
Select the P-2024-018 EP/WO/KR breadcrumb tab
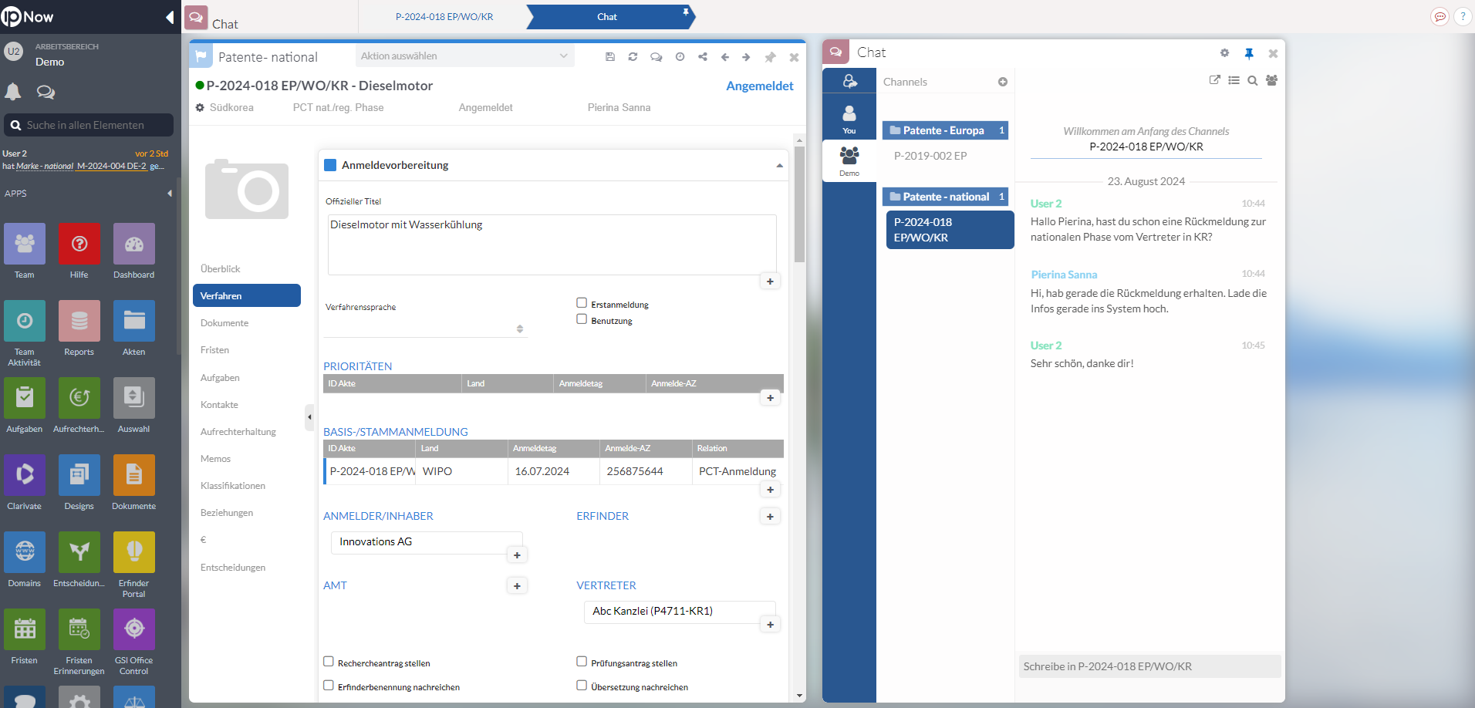tap(444, 15)
